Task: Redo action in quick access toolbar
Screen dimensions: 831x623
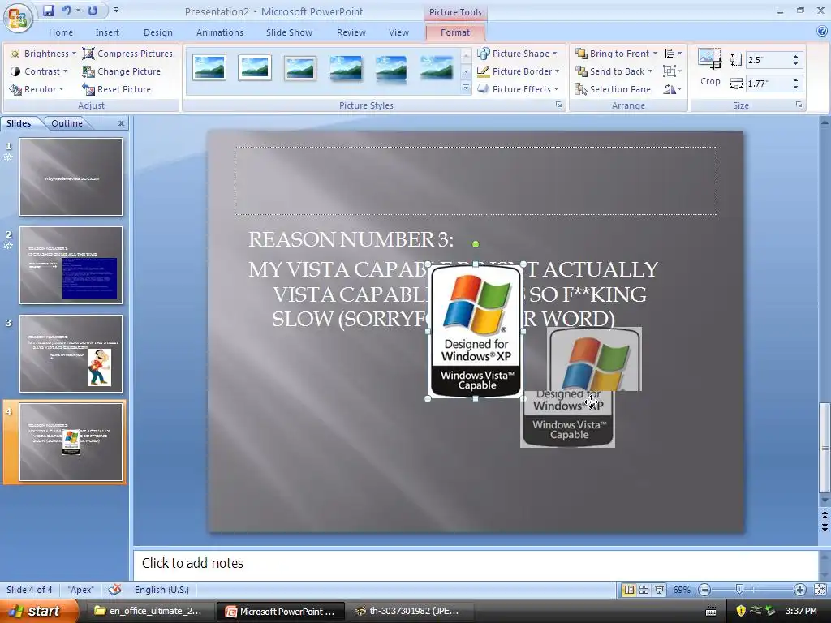Action: point(93,10)
